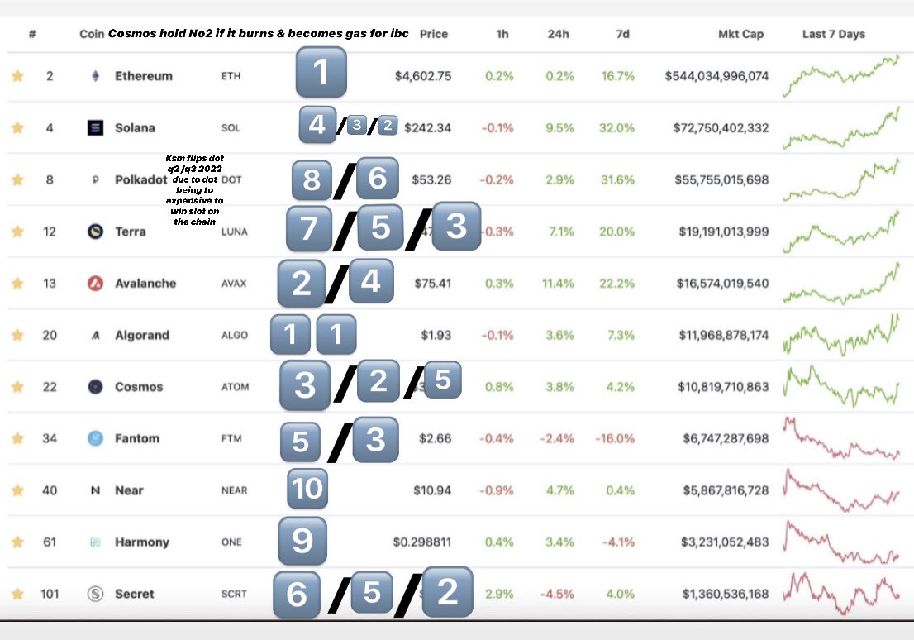Toggle the favorite star for Solana

click(17, 128)
